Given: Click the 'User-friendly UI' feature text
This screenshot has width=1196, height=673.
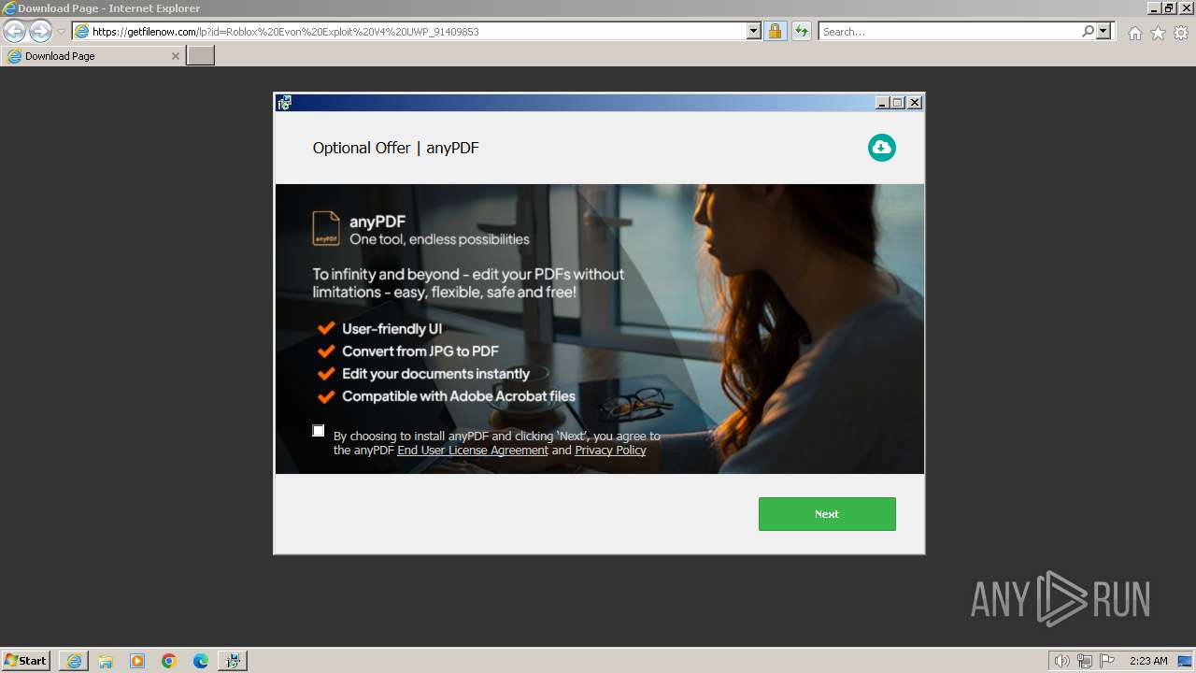Looking at the screenshot, I should click(392, 329).
